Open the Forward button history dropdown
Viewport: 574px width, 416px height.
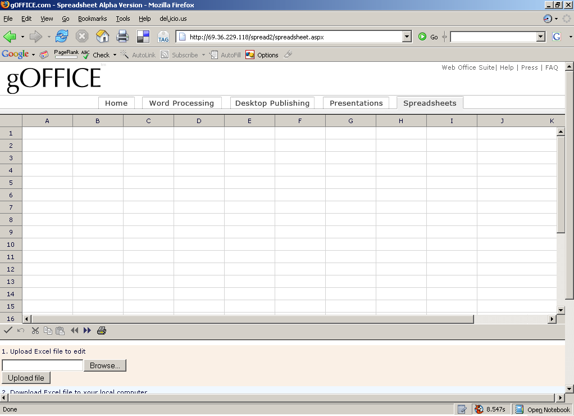(x=49, y=37)
